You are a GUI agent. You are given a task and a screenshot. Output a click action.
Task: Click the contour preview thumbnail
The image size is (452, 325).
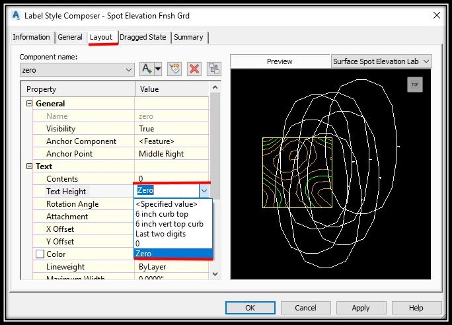click(x=297, y=172)
